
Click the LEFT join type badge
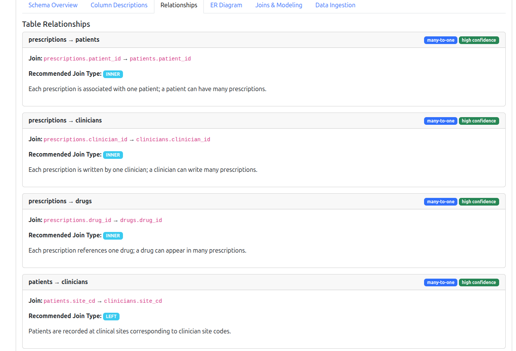pyautogui.click(x=111, y=317)
